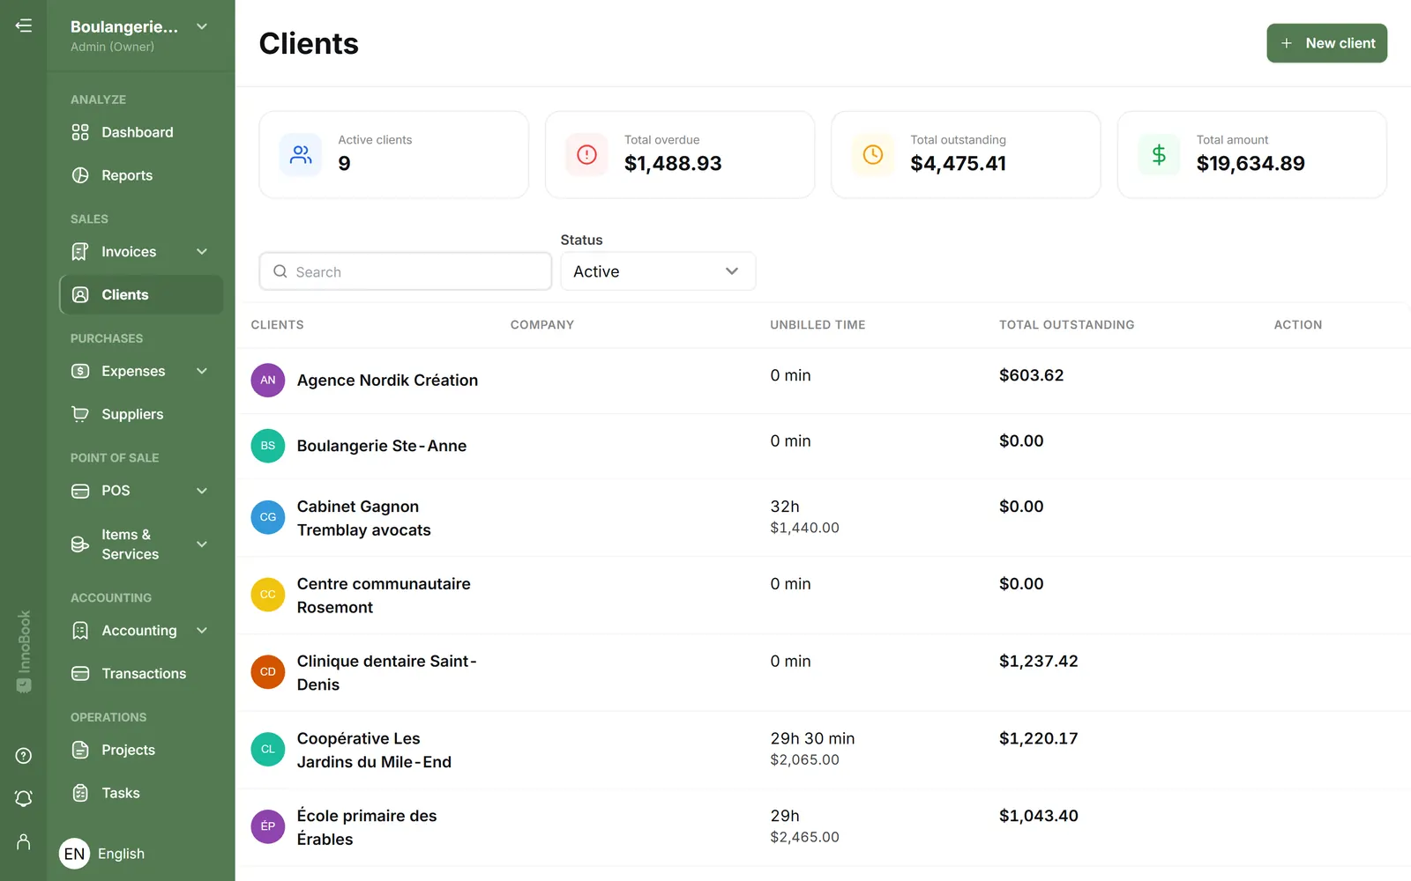Click the New client button
This screenshot has width=1411, height=881.
pyautogui.click(x=1326, y=43)
